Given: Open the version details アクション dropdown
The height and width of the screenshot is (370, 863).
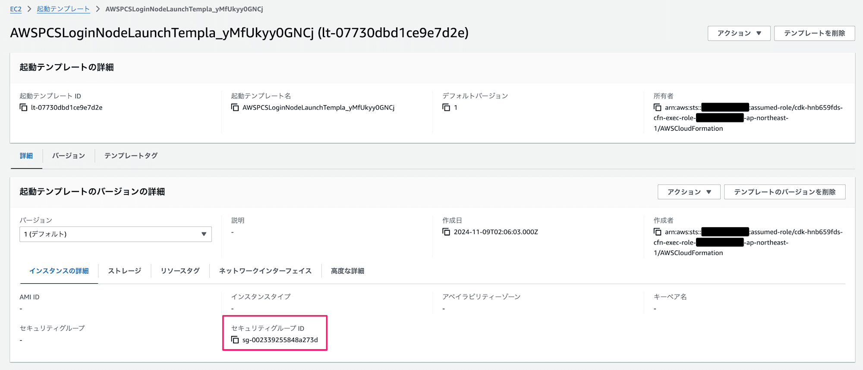Looking at the screenshot, I should (x=689, y=192).
